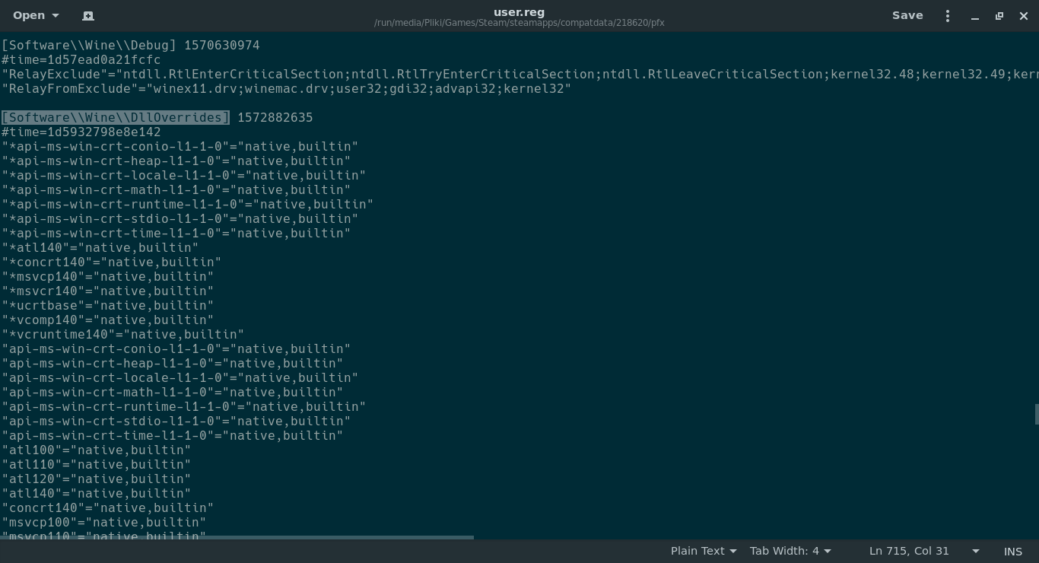1039x563 pixels.
Task: Click the user.reg title in the header bar
Action: (519, 11)
